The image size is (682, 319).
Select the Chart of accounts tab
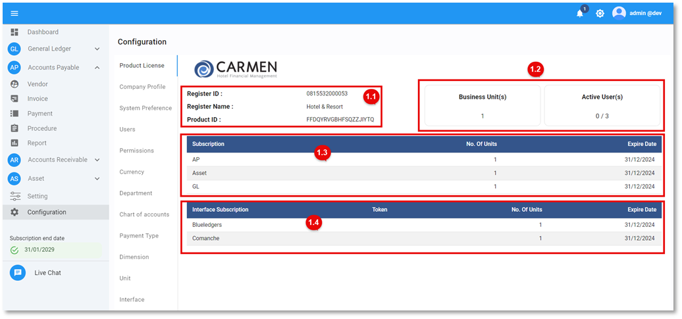(x=144, y=214)
